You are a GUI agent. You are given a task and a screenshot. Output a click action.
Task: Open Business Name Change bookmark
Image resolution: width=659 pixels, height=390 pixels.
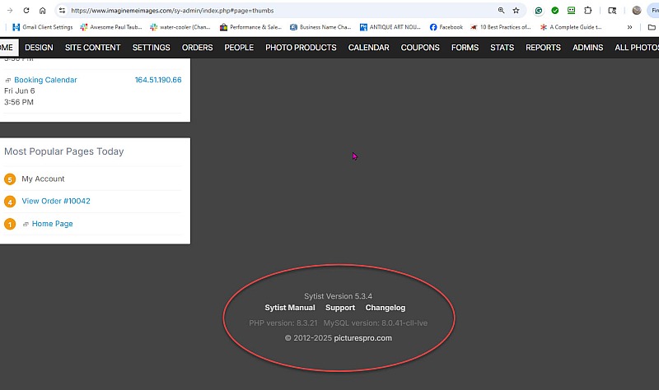[x=320, y=27]
